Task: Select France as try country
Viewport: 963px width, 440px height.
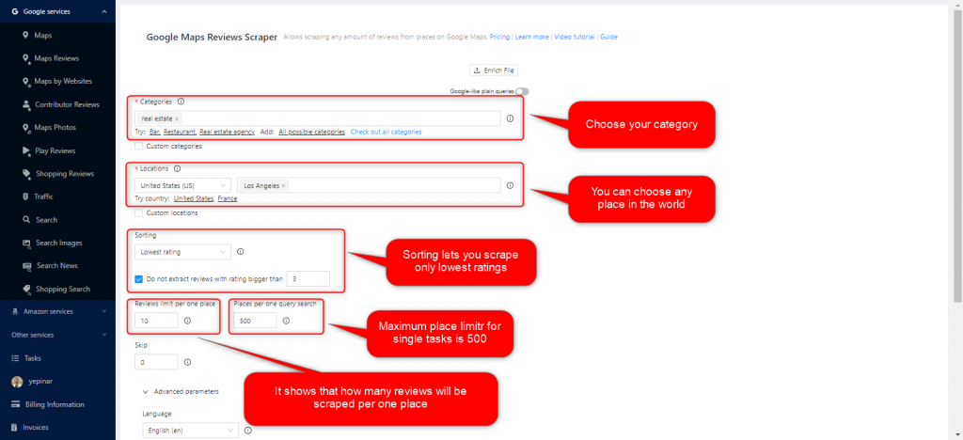Action: click(x=228, y=198)
